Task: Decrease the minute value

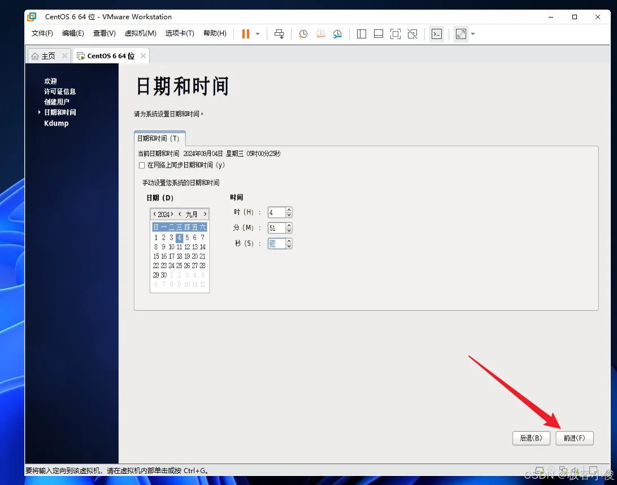Action: pyautogui.click(x=289, y=231)
